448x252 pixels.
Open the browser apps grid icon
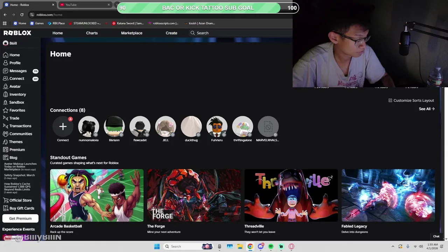click(5, 23)
